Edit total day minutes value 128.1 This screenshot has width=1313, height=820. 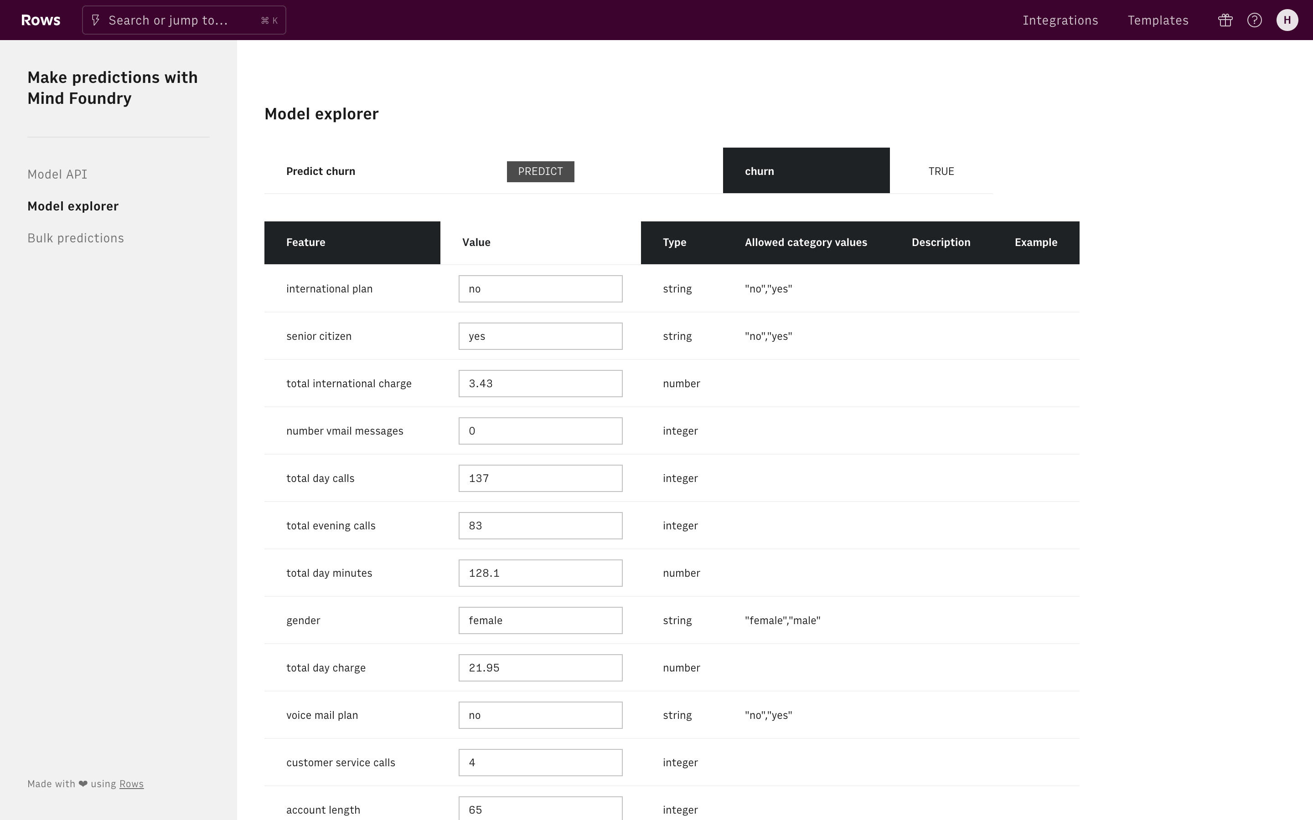tap(540, 573)
